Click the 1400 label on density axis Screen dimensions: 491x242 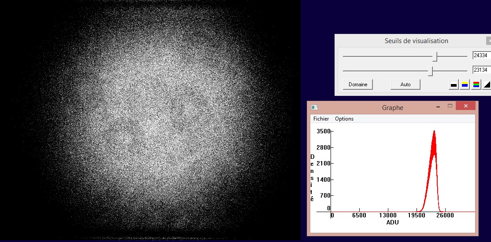click(324, 180)
